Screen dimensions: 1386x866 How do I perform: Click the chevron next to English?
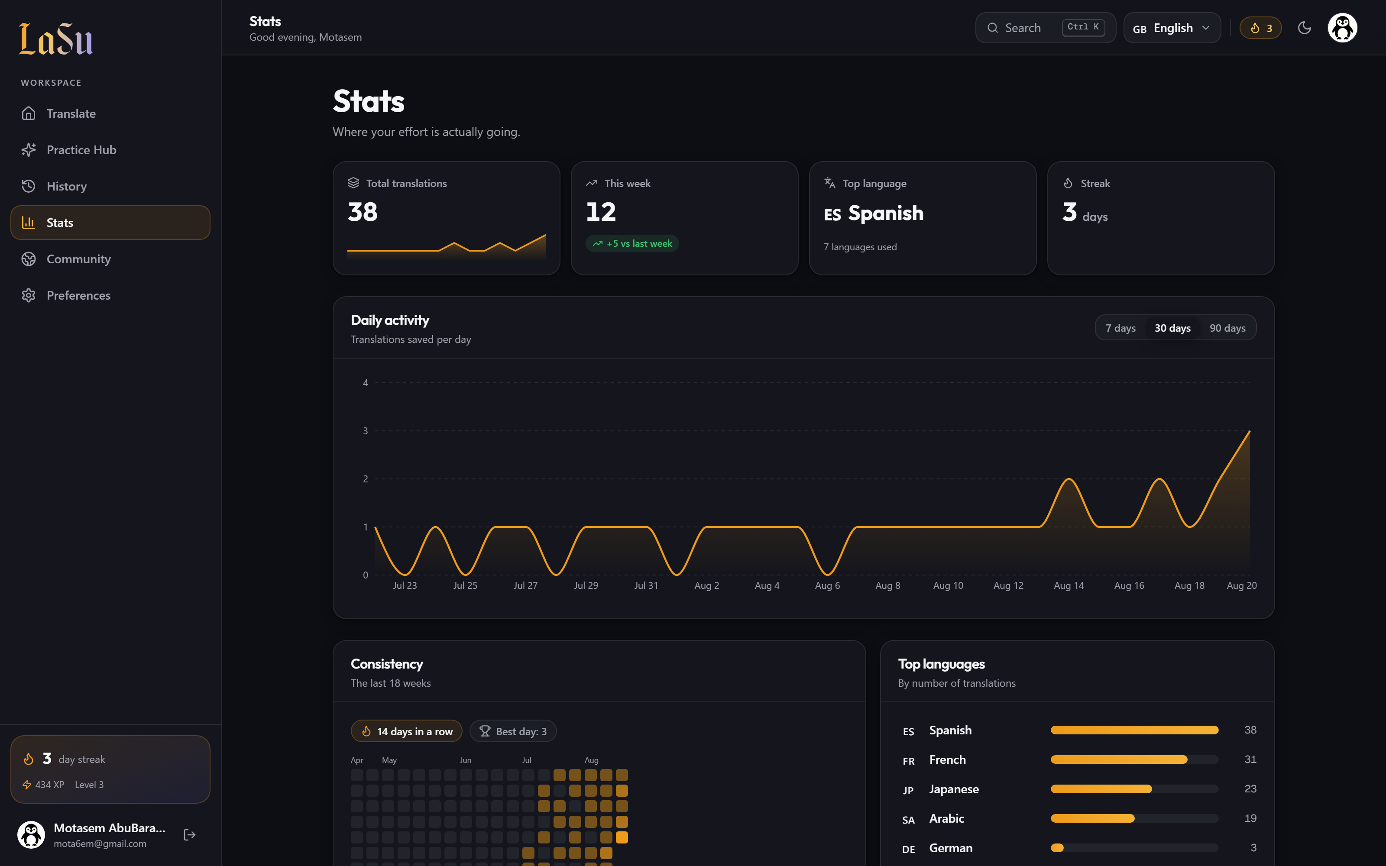click(x=1205, y=28)
